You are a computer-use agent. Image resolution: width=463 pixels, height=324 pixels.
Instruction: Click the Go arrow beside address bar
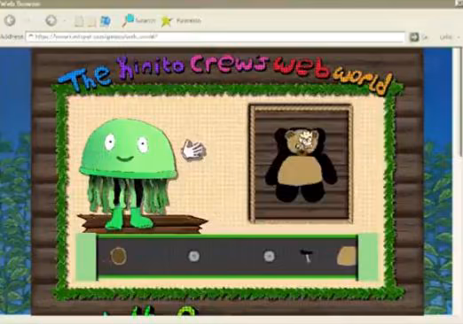click(x=414, y=37)
